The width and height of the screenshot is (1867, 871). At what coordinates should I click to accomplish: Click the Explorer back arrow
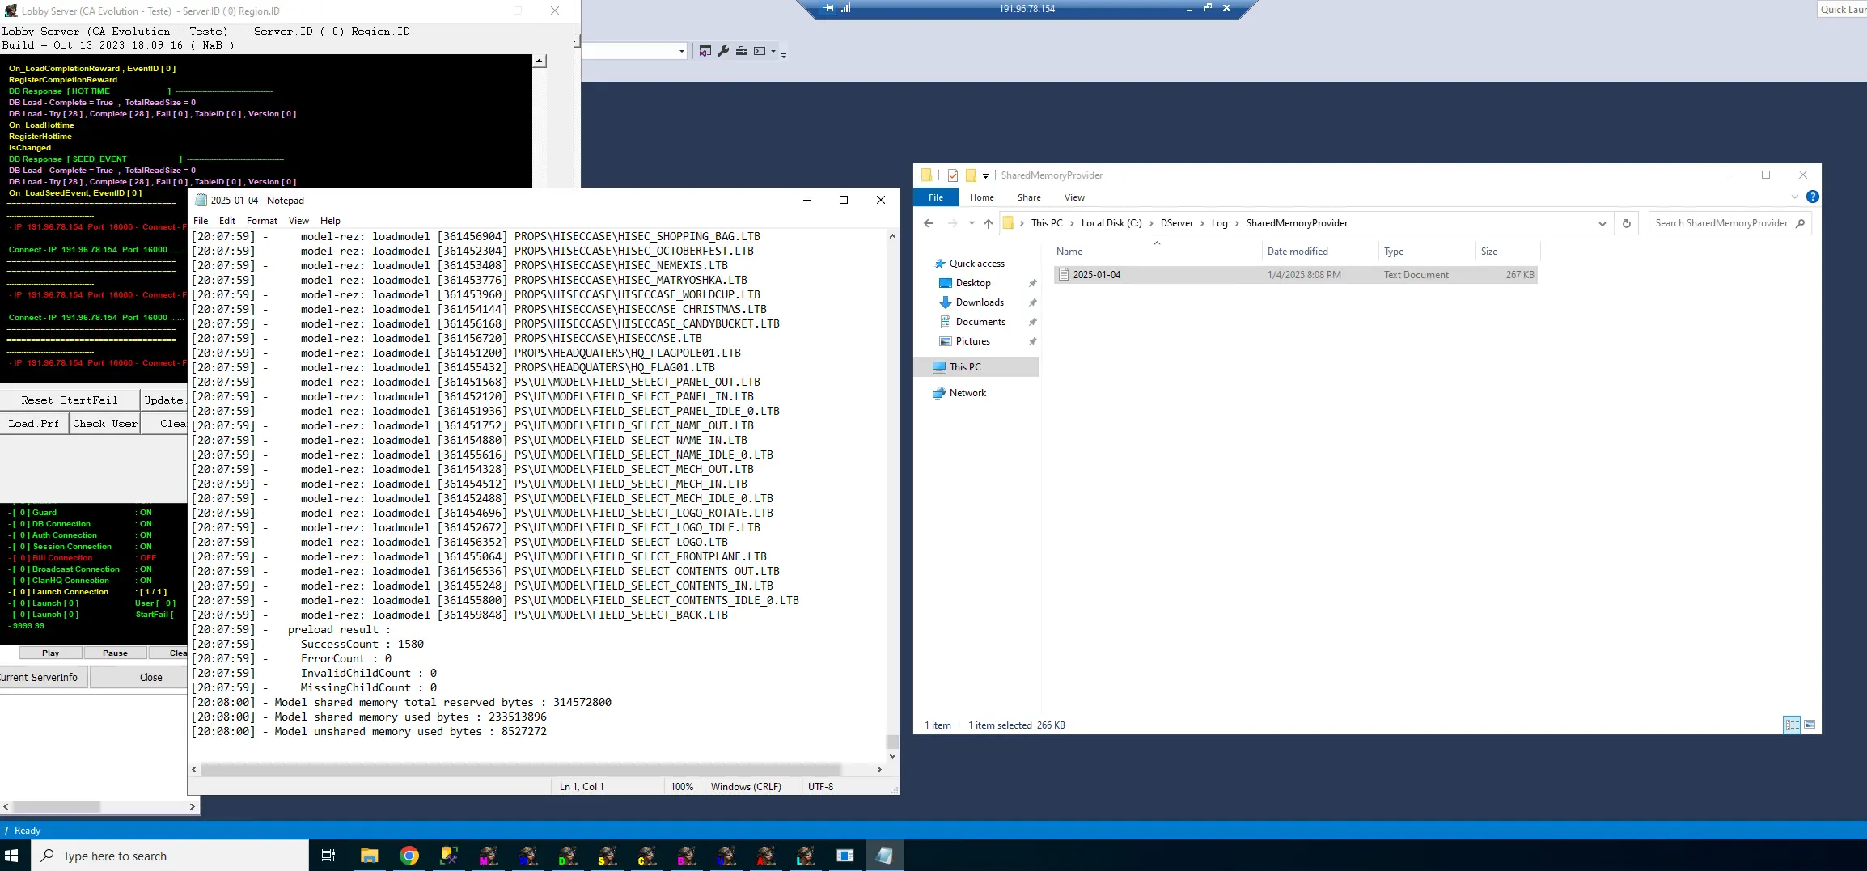929,223
